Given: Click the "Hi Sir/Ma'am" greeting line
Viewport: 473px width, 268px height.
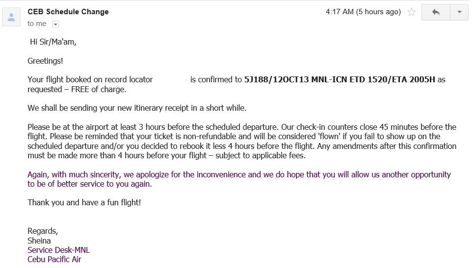Looking at the screenshot, I should pyautogui.click(x=53, y=42).
